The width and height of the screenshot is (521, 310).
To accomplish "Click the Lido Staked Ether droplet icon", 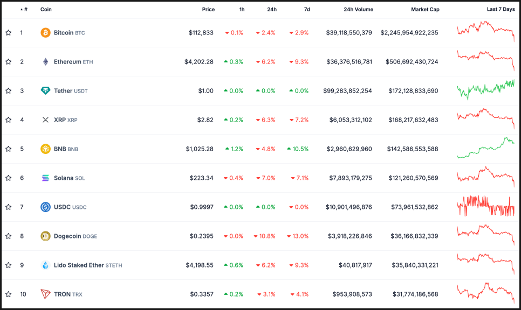I will [x=45, y=265].
